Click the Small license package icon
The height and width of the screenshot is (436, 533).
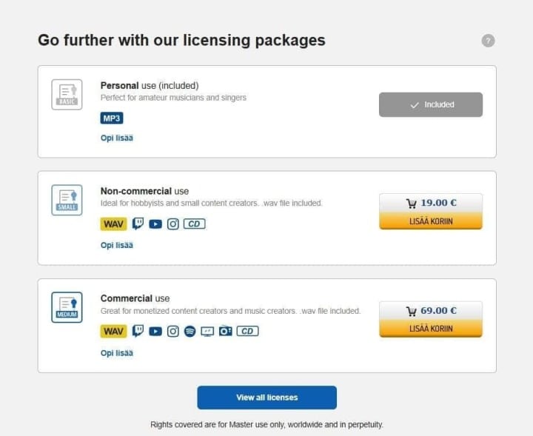pyautogui.click(x=67, y=200)
